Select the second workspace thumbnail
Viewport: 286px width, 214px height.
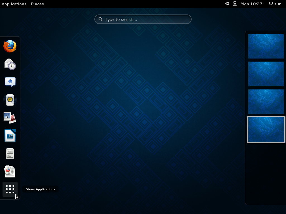tap(266, 74)
